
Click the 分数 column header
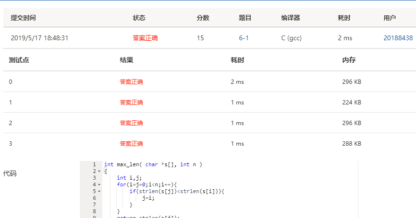pyautogui.click(x=203, y=18)
